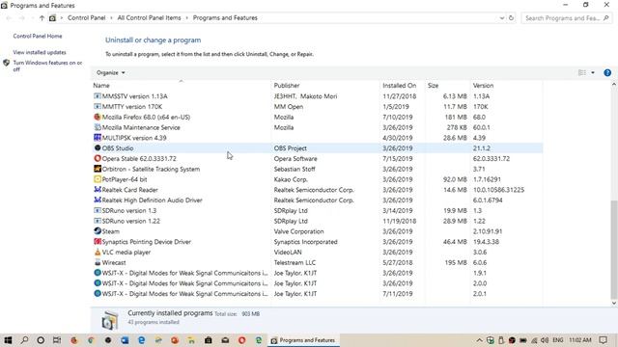Click Programs and Features taskbar button
This screenshot has width=618, height=347.
pos(303,340)
